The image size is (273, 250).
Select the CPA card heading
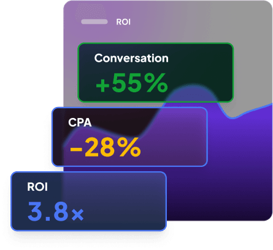point(80,123)
